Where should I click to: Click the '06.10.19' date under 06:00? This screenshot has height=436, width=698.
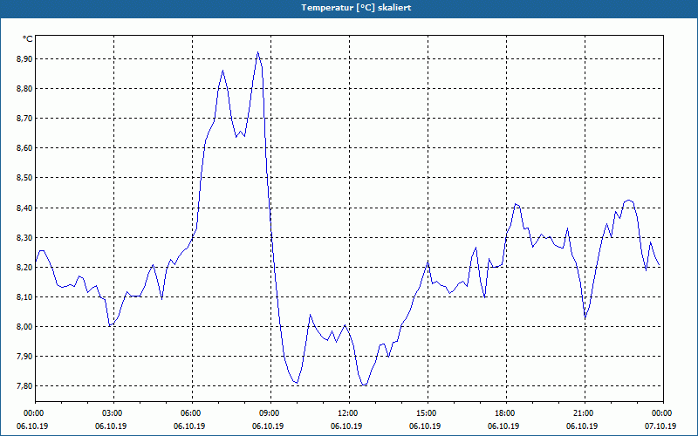click(x=189, y=426)
